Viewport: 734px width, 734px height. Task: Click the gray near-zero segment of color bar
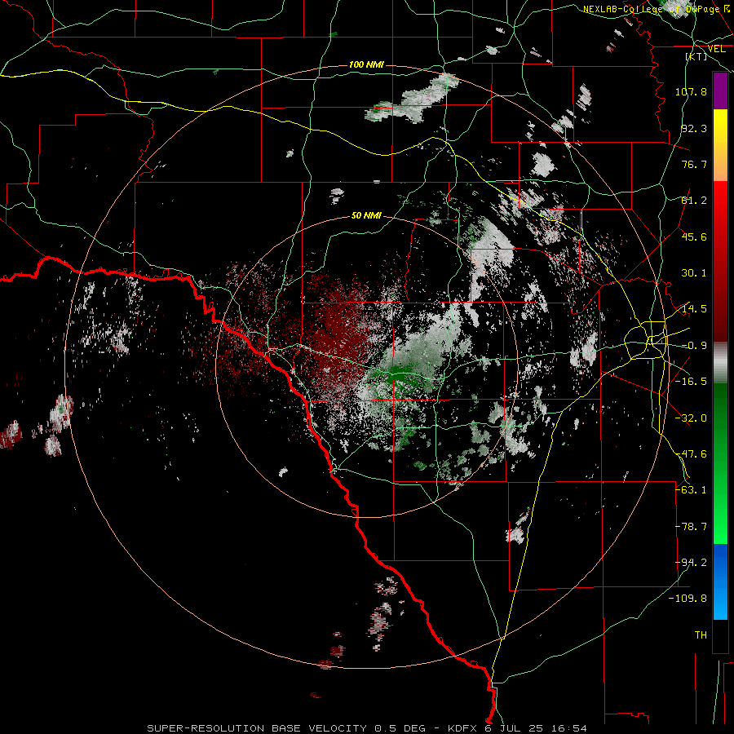coord(720,364)
